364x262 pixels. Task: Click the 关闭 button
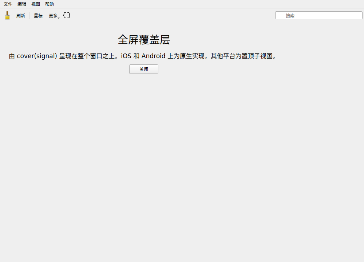(x=144, y=69)
